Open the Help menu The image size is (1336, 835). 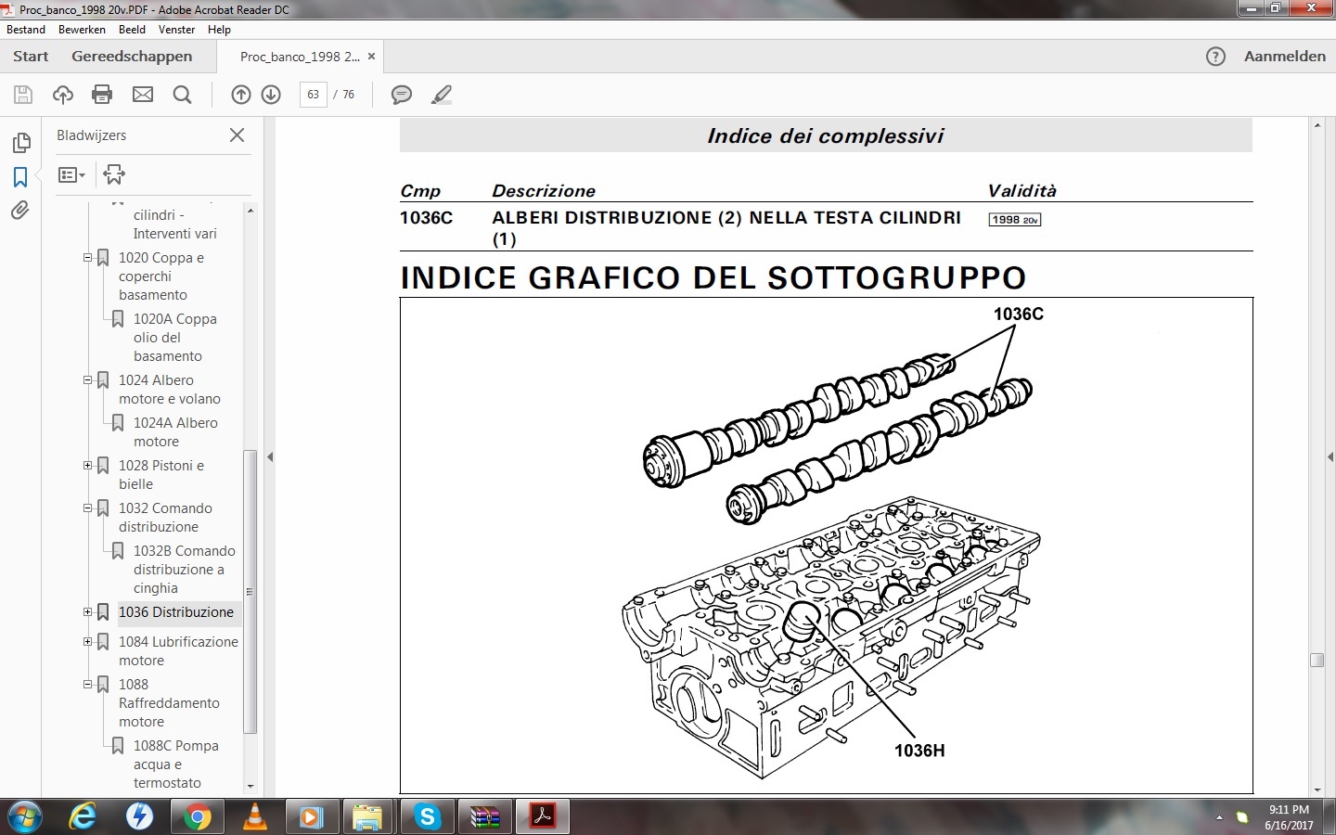tap(219, 30)
